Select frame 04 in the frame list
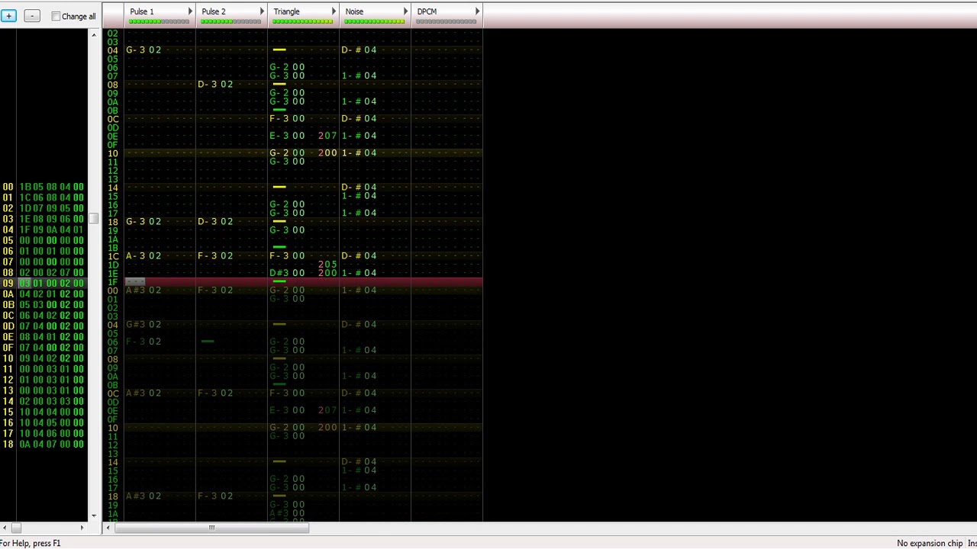The image size is (977, 549). point(8,230)
